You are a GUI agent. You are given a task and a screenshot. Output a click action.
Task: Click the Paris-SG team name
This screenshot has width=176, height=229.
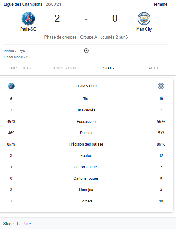[x=28, y=29]
